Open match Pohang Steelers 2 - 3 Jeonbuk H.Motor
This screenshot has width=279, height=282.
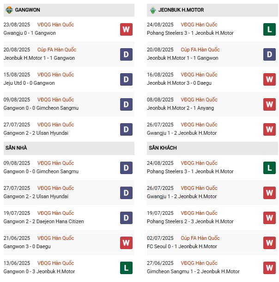coord(190,221)
